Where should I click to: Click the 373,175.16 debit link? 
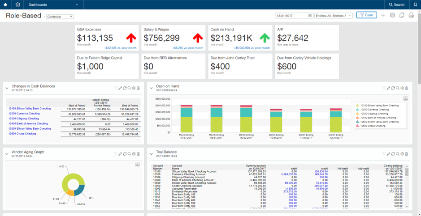[x=290, y=192]
